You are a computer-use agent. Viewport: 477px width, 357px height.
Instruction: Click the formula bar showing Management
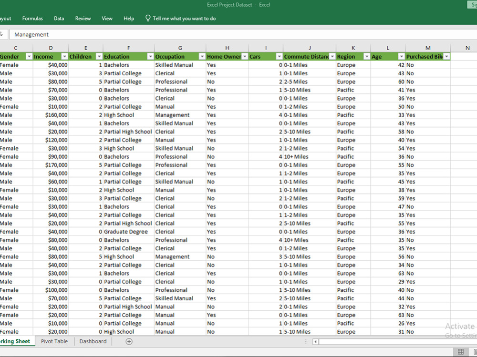tap(243, 35)
